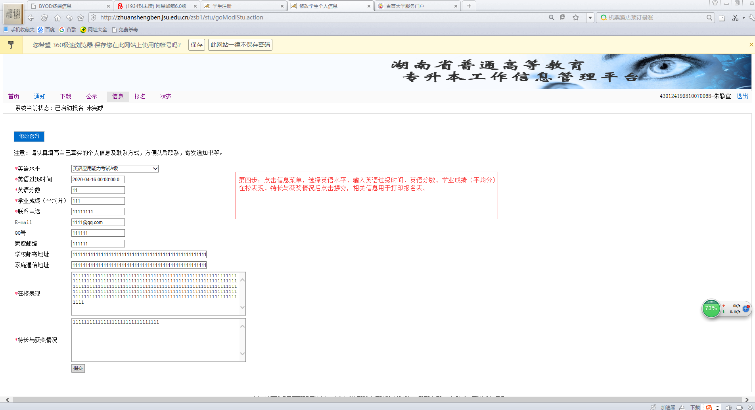Image resolution: width=755 pixels, height=410 pixels.
Task: Open a new tab with plus icon
Action: (x=469, y=6)
